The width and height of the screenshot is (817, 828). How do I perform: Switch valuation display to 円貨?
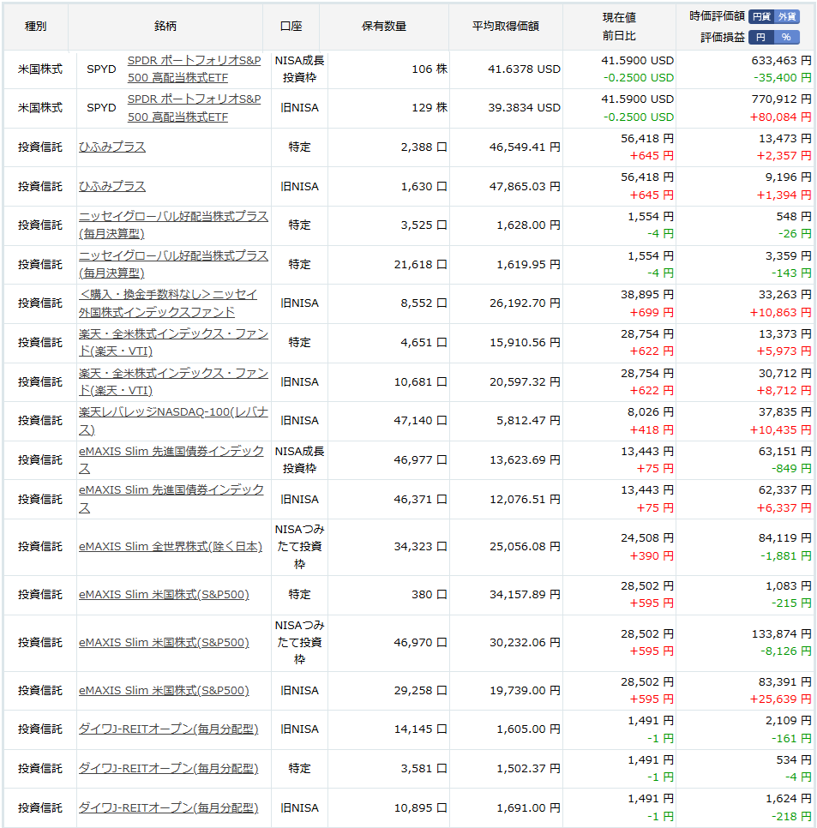(x=761, y=17)
